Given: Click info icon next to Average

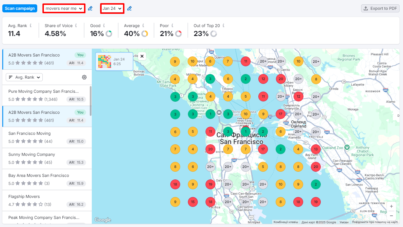Looking at the screenshot, I should pos(143,26).
